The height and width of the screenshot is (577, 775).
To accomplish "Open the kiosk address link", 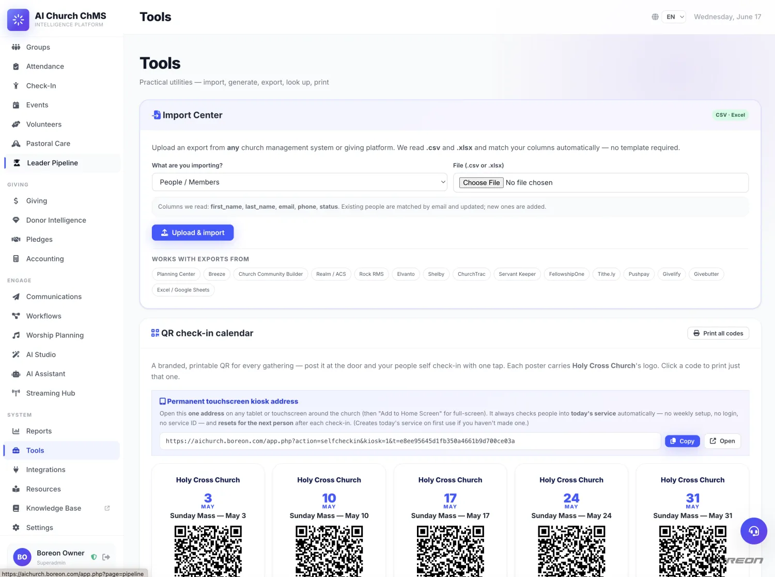I will (x=722, y=441).
